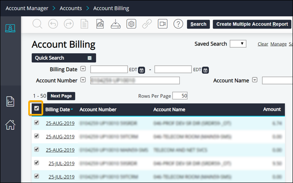The image size is (293, 183).
Task: Click the dashboard gauge report icon
Action: (x=100, y=24)
